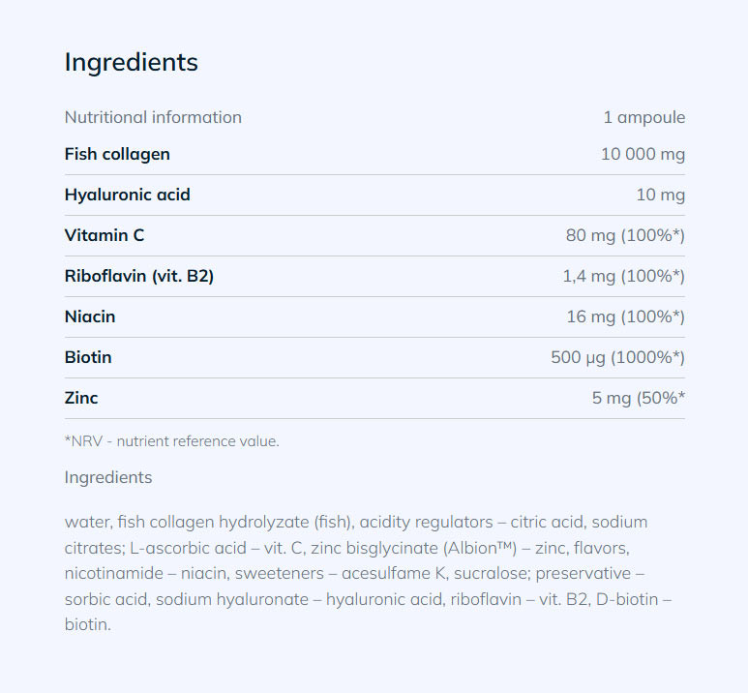Image resolution: width=748 pixels, height=693 pixels.
Task: Click the Nutritional information header label
Action: pyautogui.click(x=153, y=117)
